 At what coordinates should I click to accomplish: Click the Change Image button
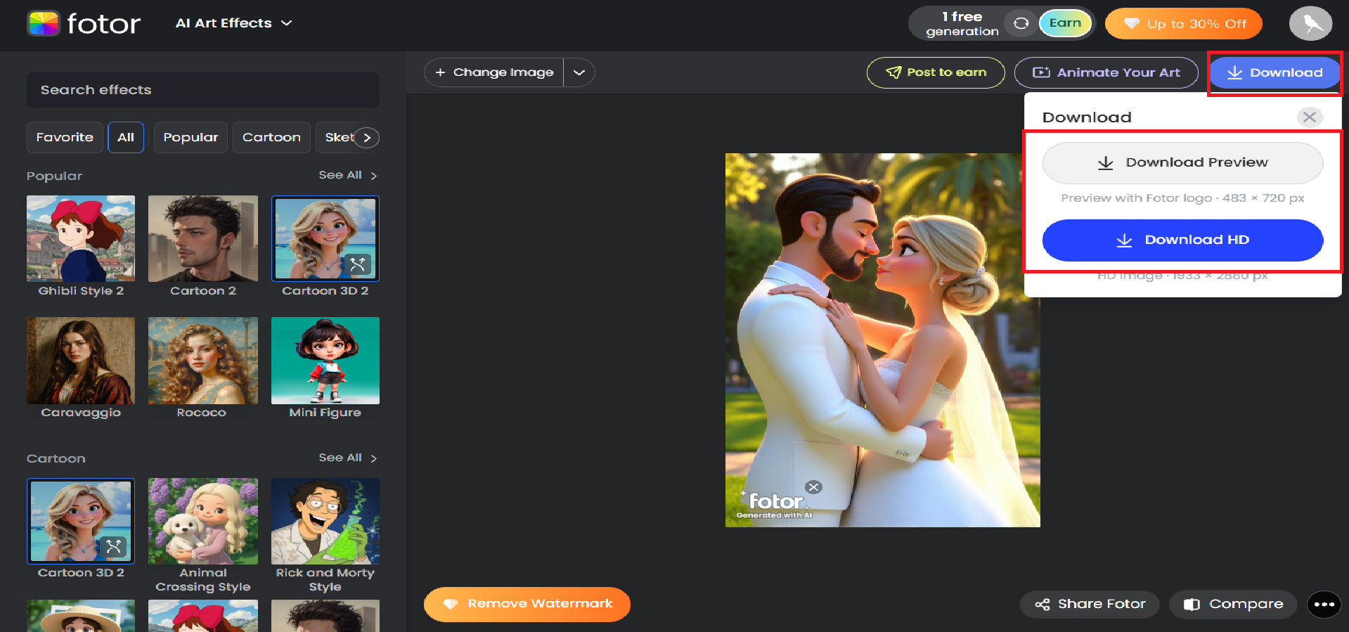[494, 72]
